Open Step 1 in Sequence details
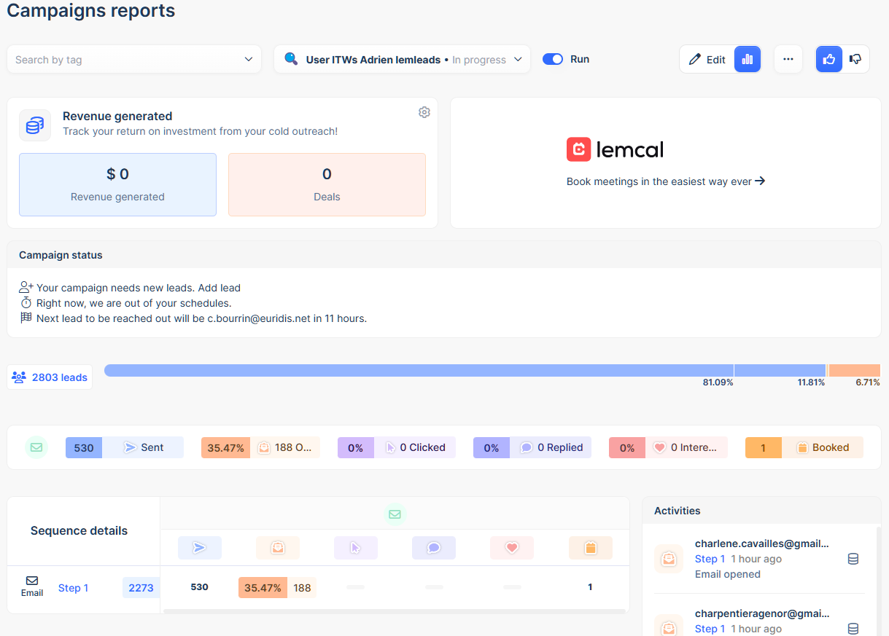889x636 pixels. click(73, 588)
